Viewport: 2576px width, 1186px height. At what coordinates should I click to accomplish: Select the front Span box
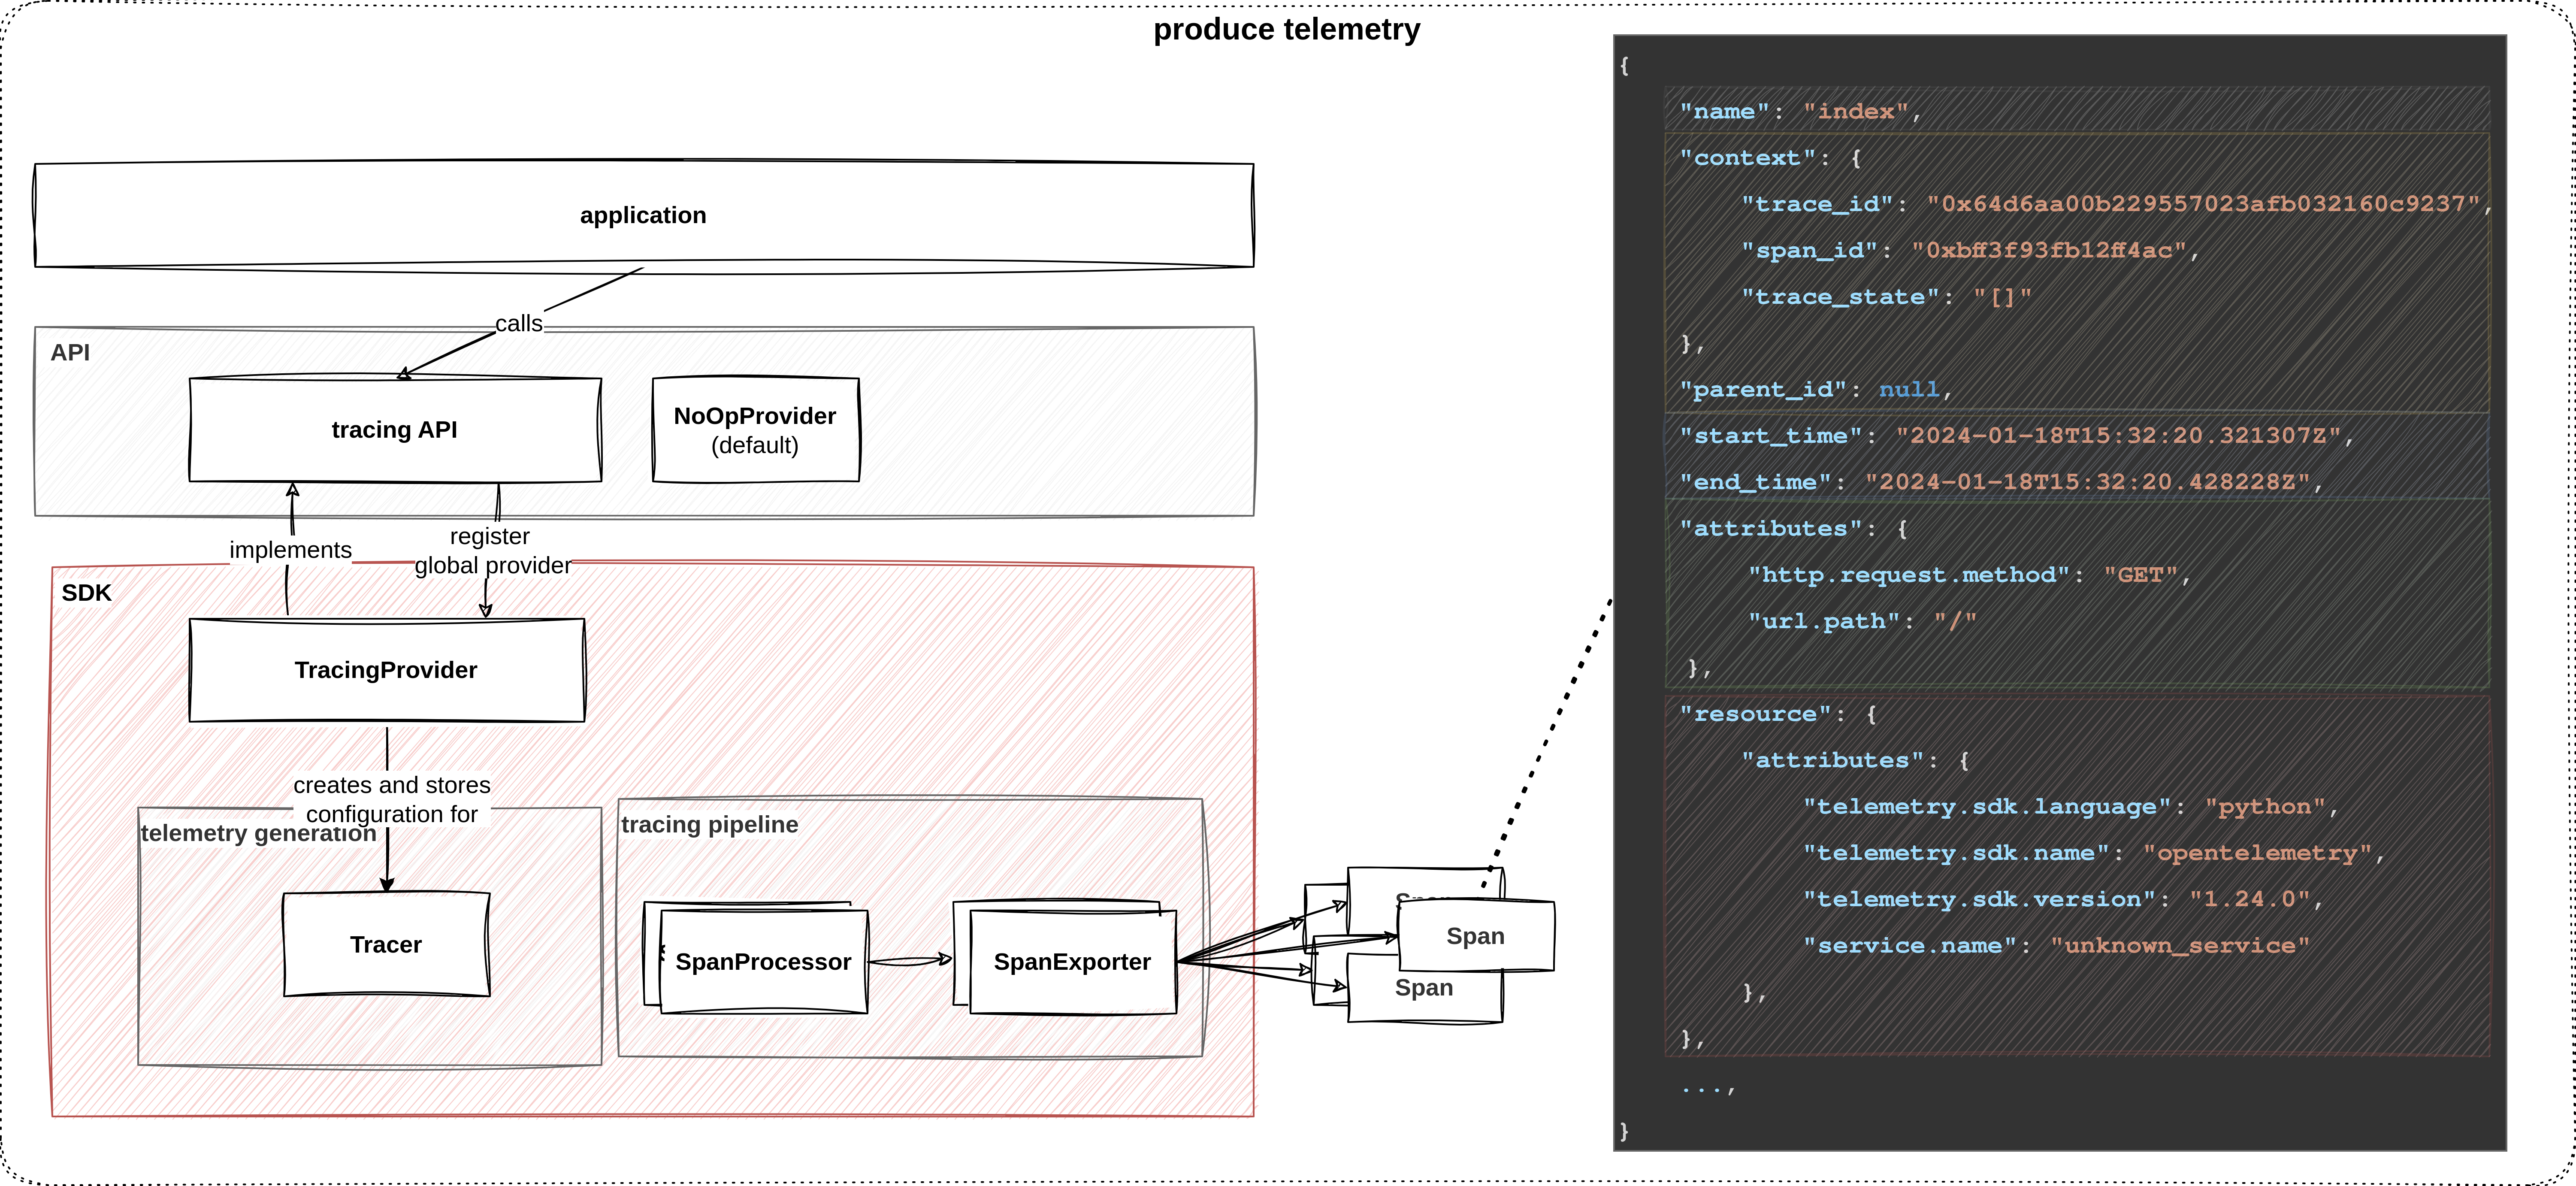(1476, 936)
